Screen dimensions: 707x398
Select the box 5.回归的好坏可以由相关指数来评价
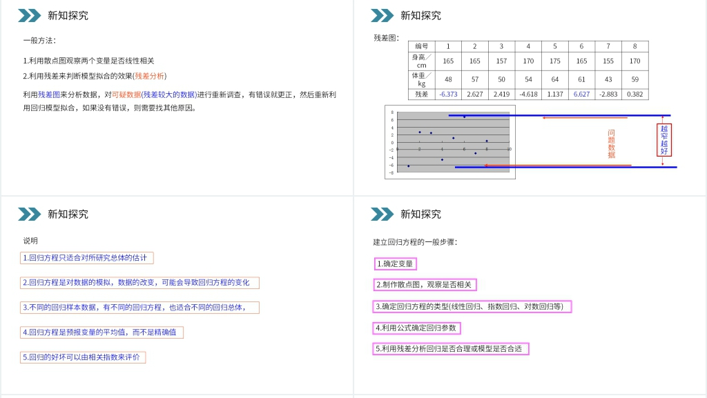pos(83,357)
